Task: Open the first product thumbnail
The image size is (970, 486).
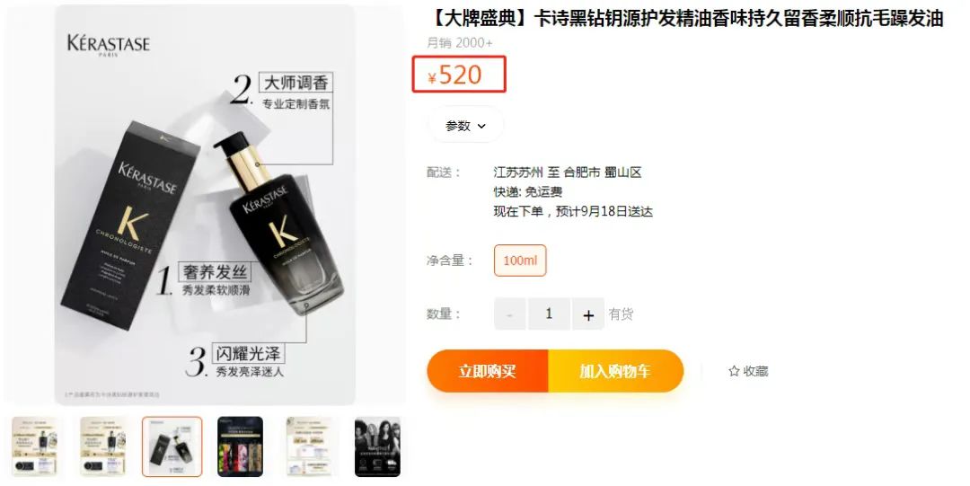Action: 35,446
